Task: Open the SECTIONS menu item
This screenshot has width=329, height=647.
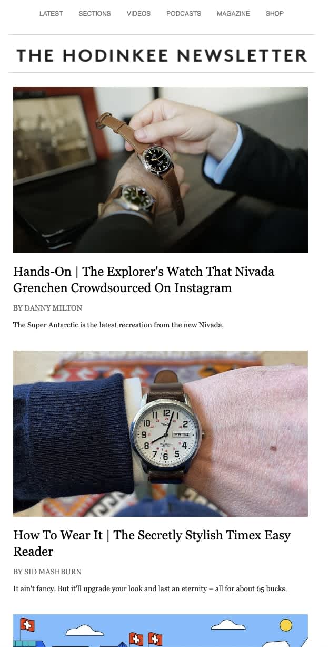Action: 95,14
